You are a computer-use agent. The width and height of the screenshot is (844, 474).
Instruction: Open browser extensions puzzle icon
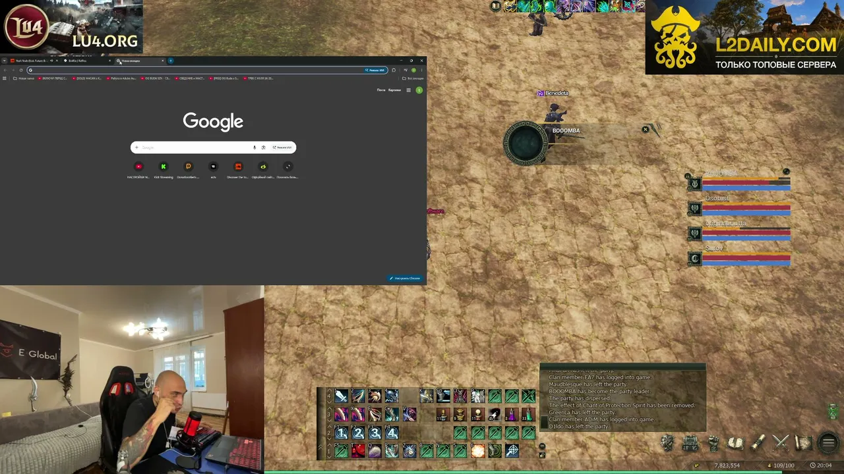click(x=394, y=70)
